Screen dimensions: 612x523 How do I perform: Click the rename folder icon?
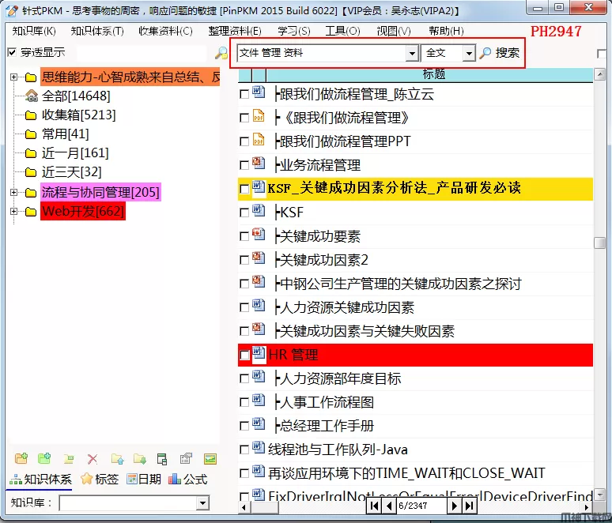pos(69,459)
